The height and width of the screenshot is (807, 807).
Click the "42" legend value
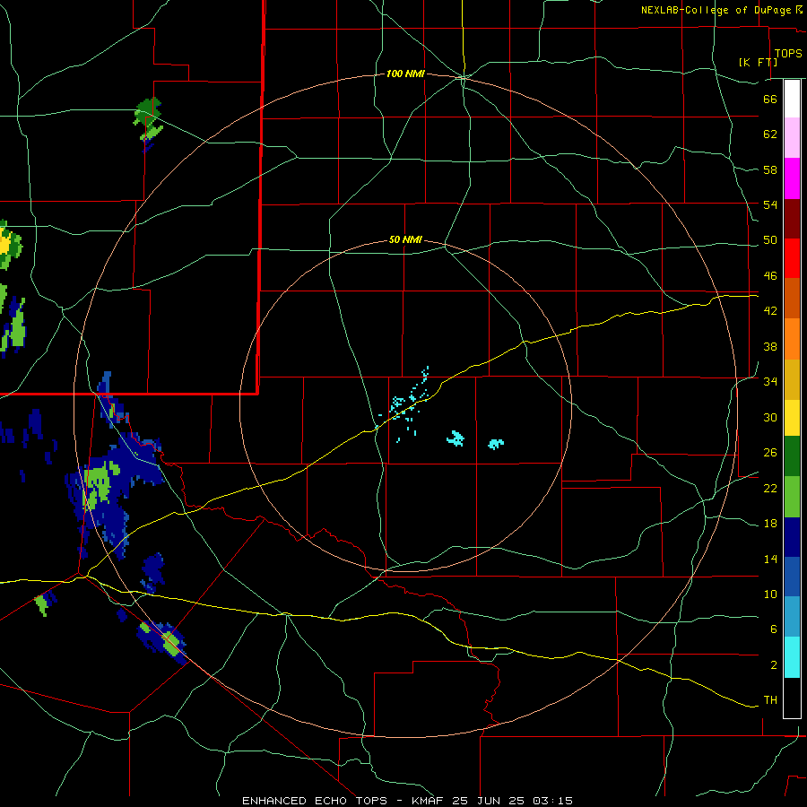point(770,311)
